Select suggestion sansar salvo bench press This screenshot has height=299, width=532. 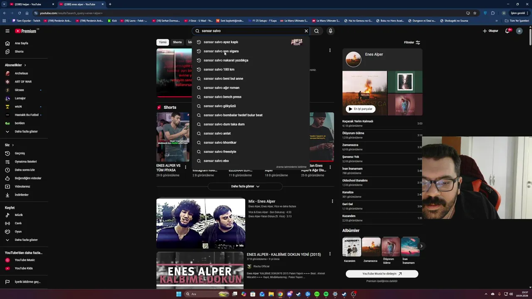pos(251,97)
